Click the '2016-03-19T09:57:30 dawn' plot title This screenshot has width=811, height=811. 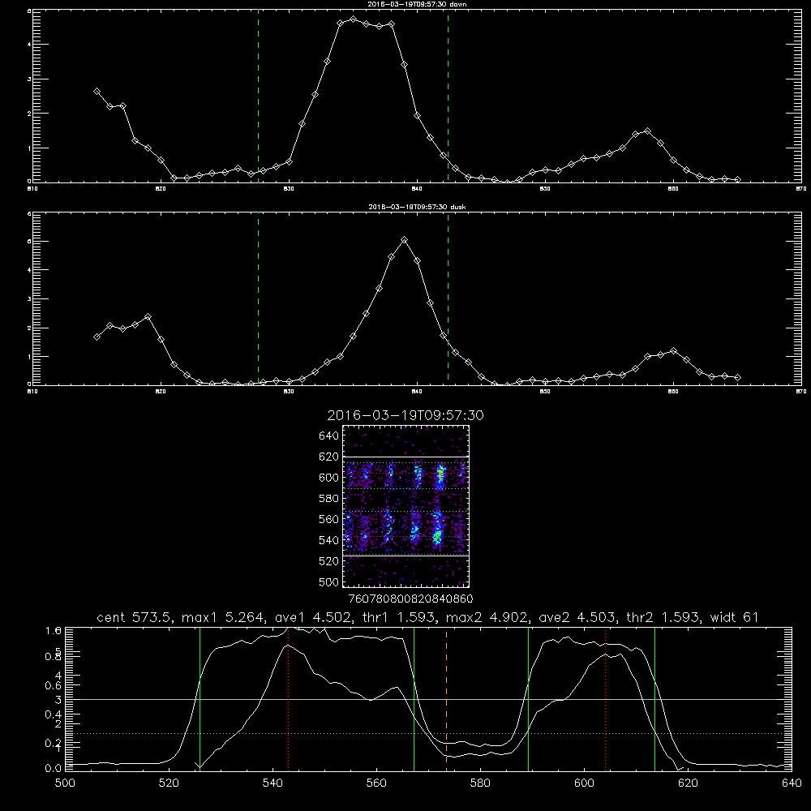(417, 4)
